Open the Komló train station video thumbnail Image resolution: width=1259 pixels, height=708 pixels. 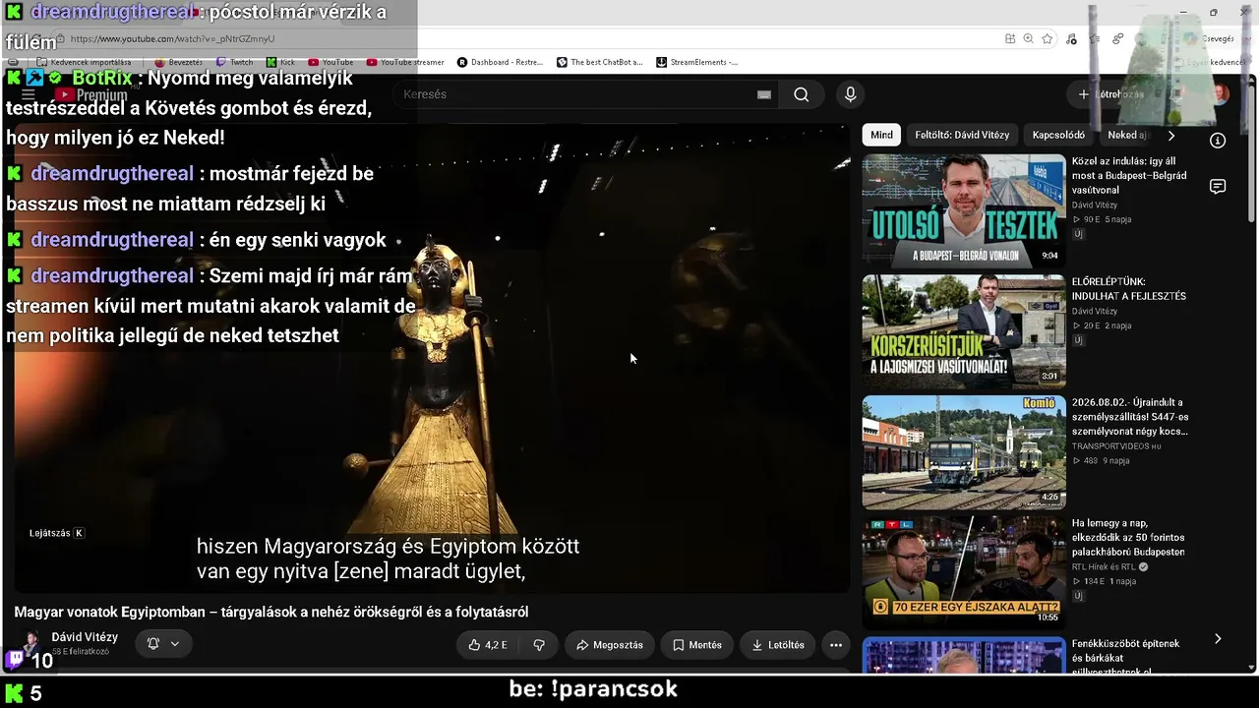tap(964, 452)
